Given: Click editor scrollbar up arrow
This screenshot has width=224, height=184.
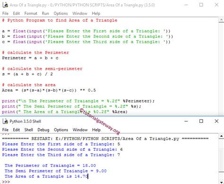Looking at the screenshot, I should click(221, 20).
